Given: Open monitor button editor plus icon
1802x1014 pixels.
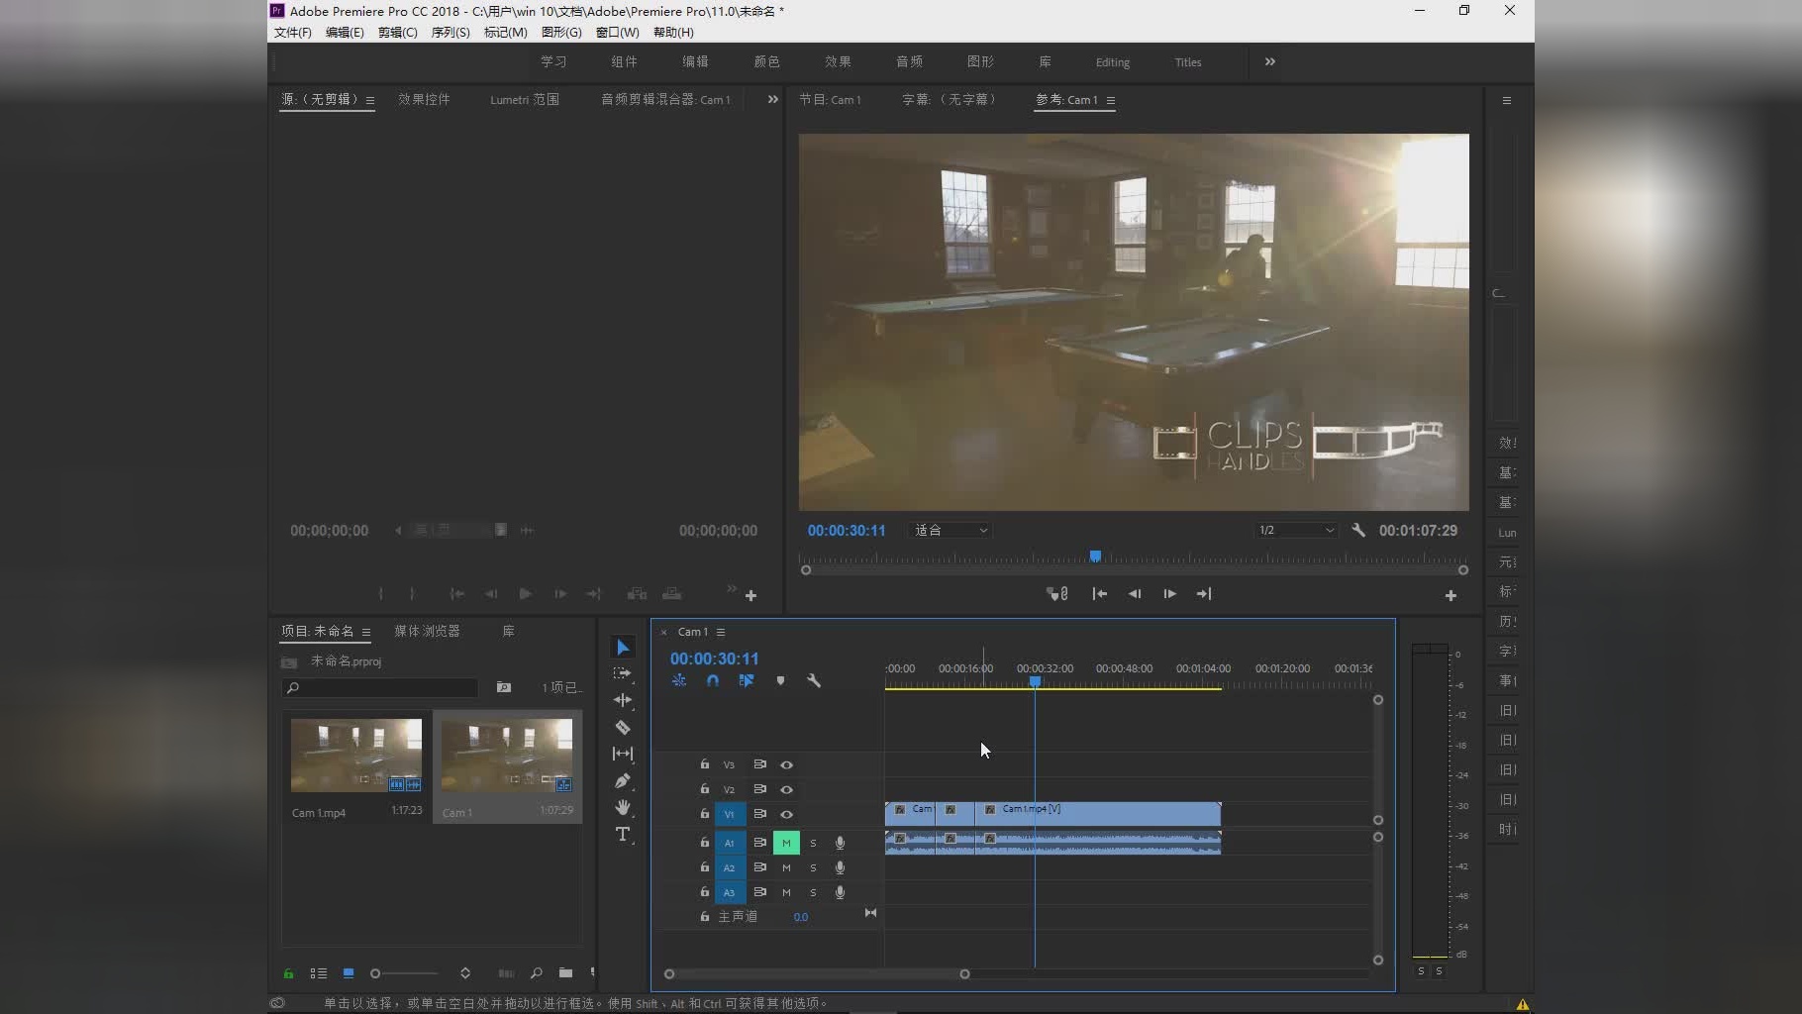Looking at the screenshot, I should pyautogui.click(x=1451, y=595).
